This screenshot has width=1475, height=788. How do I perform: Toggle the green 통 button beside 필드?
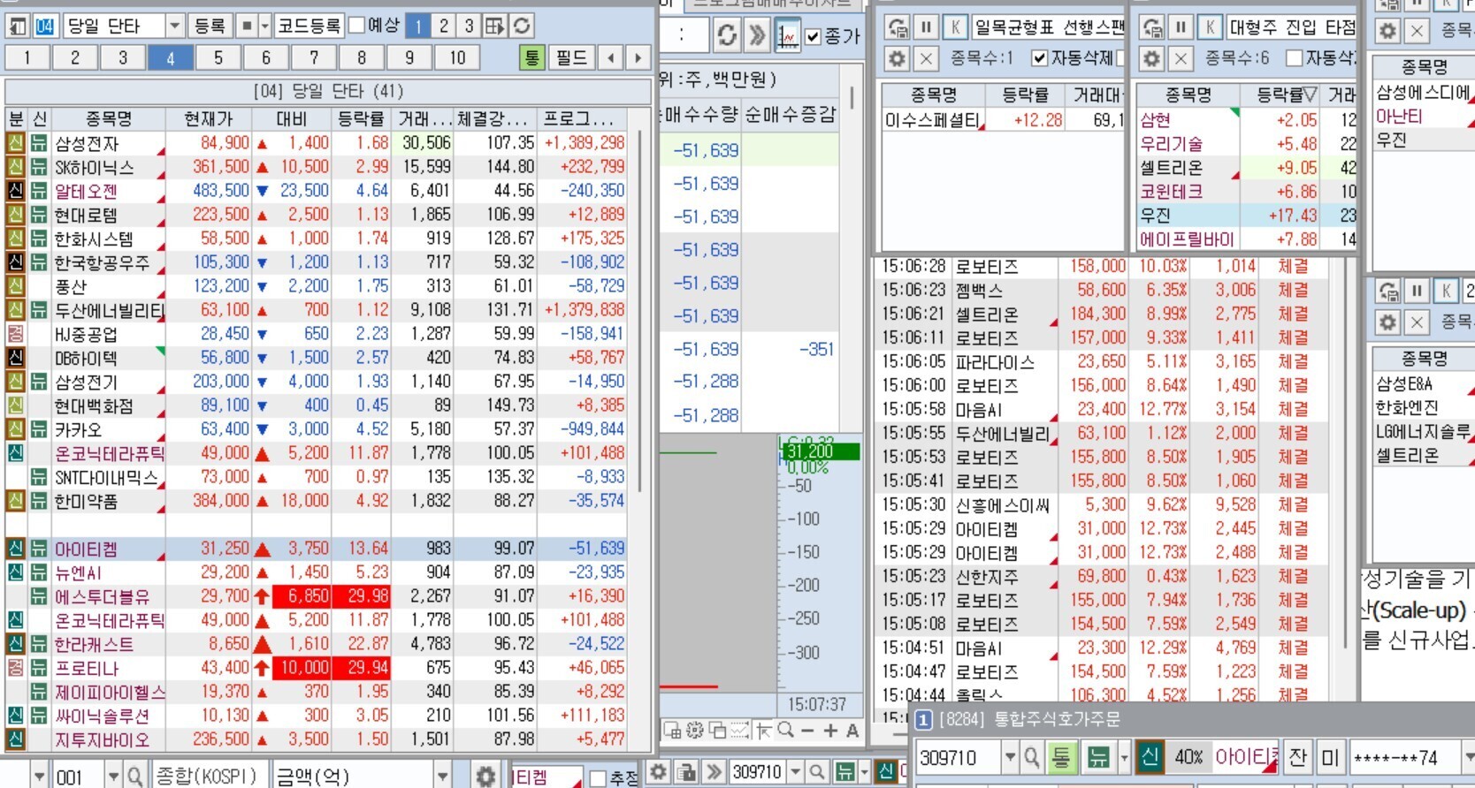coord(531,58)
